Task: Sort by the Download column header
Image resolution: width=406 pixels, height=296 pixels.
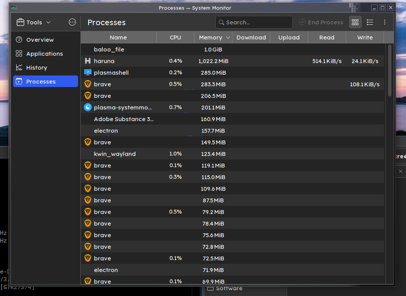Action: pyautogui.click(x=251, y=37)
